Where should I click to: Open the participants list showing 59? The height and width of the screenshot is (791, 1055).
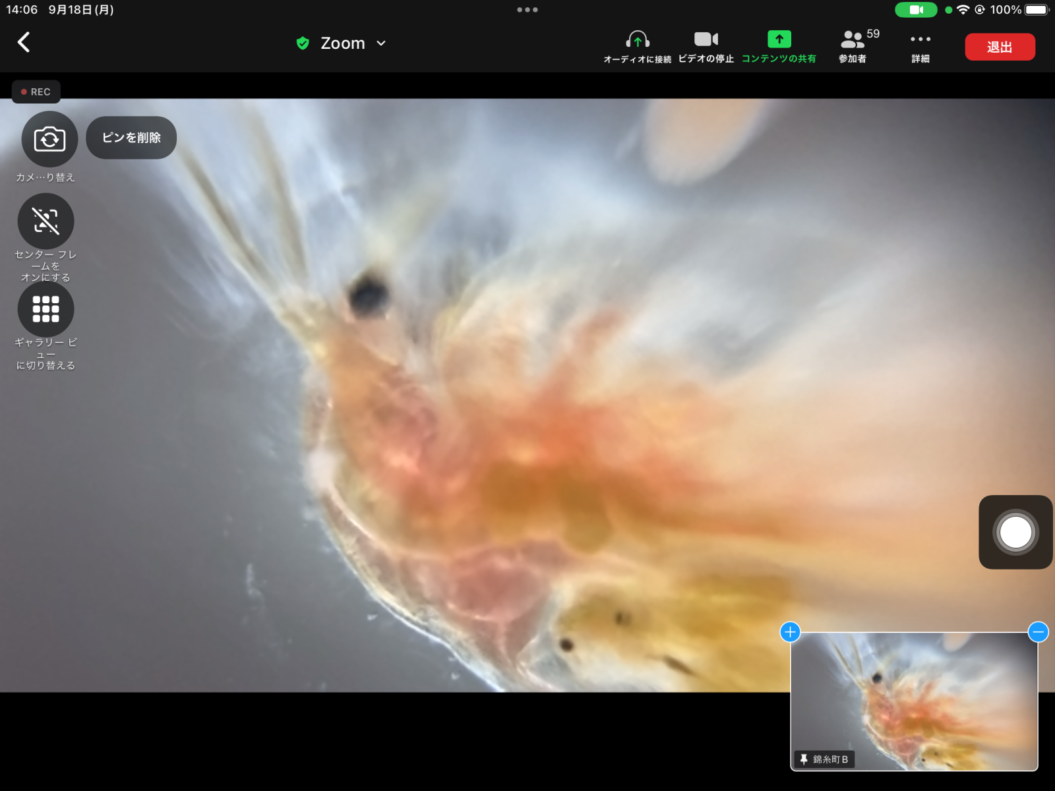pos(854,46)
